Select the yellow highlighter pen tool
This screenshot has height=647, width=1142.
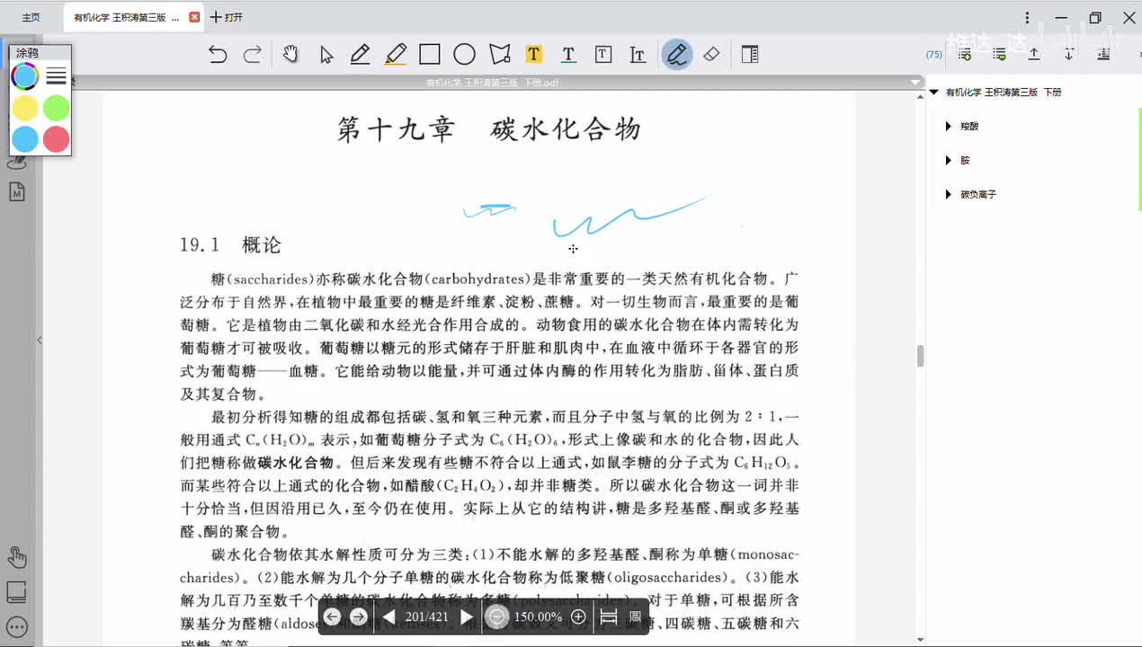coord(396,55)
